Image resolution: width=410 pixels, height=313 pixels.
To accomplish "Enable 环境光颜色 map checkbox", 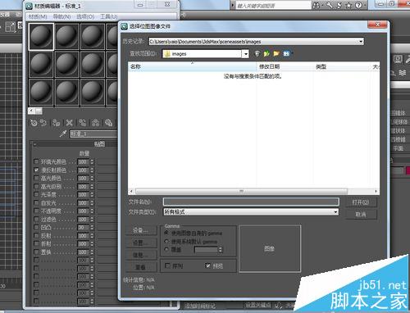I will click(36, 161).
